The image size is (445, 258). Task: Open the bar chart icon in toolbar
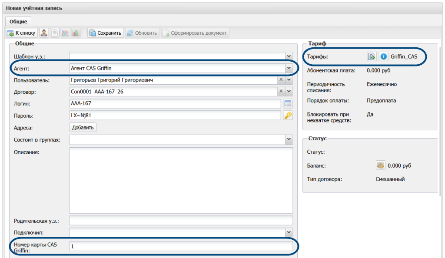tap(76, 33)
